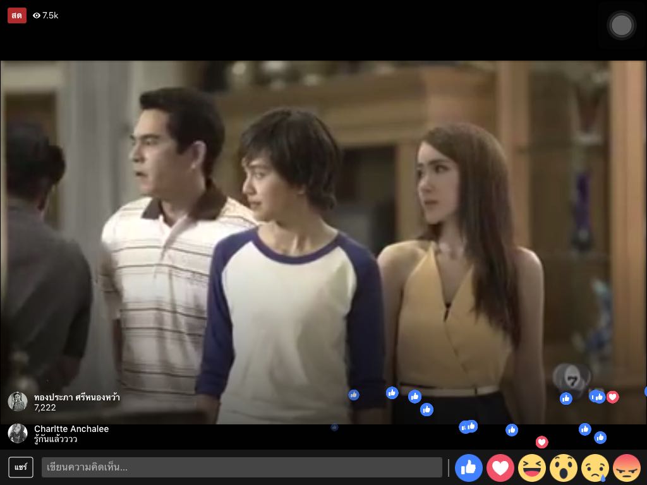647x485 pixels.
Task: Focus the เขียนความคิดเห็น comment field
Action: pyautogui.click(x=242, y=467)
